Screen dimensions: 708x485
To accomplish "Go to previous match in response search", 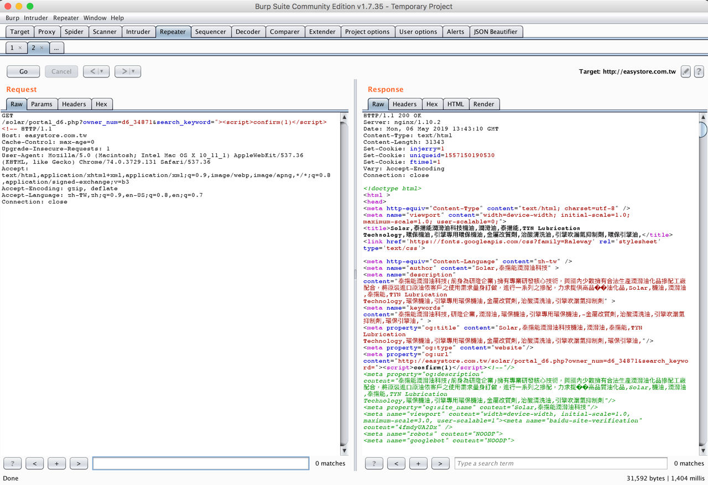I will [x=396, y=463].
